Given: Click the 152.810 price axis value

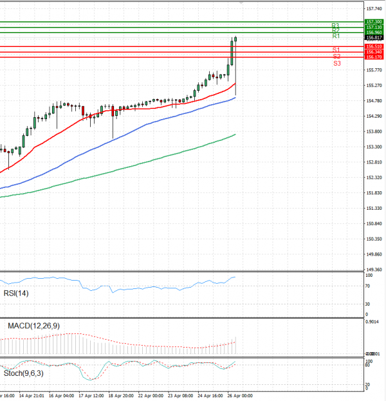Looking at the screenshot, I should [374, 162].
